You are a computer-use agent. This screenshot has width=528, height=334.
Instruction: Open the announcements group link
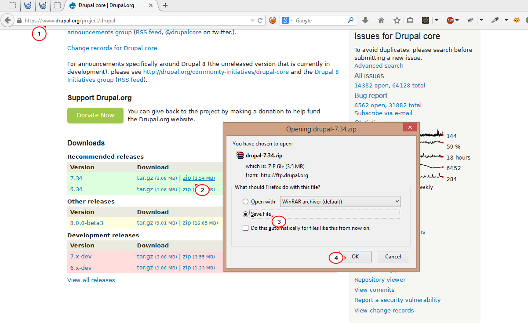pyautogui.click(x=99, y=32)
